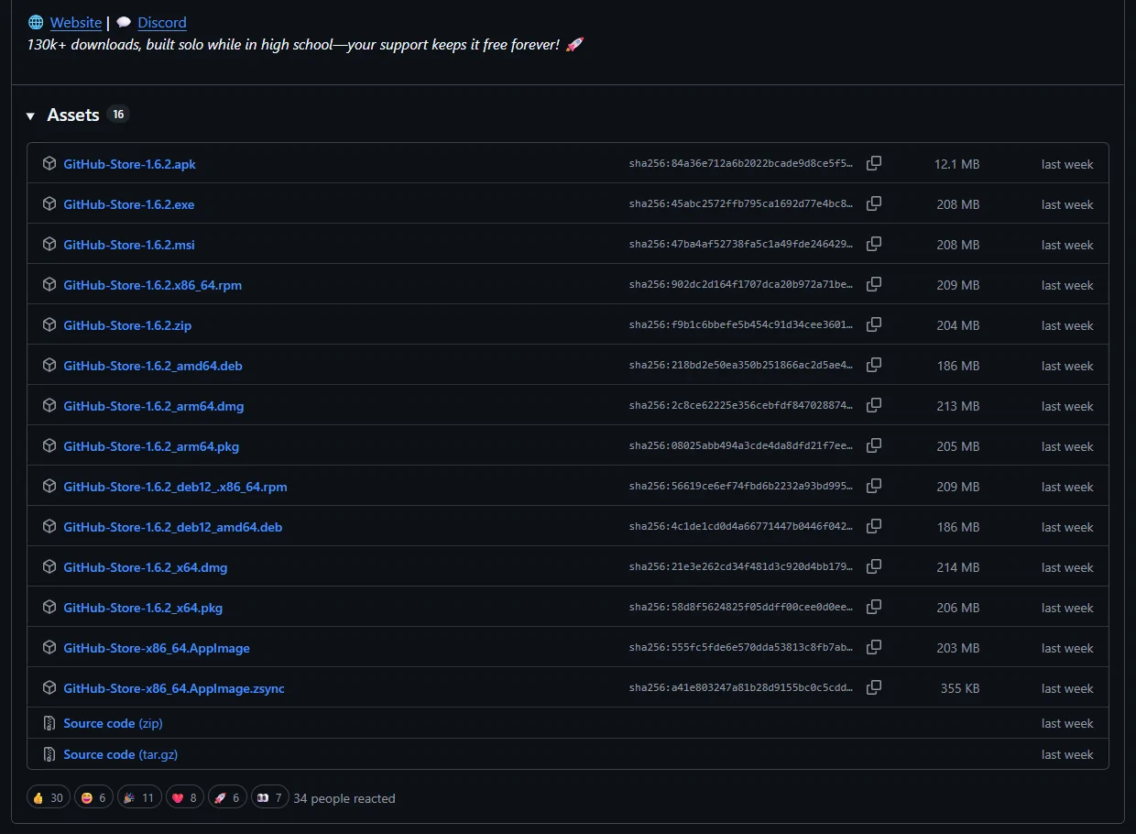Copy the checksum for GitHub-Store-1.6.2.msi
The image size is (1136, 834).
click(x=873, y=244)
